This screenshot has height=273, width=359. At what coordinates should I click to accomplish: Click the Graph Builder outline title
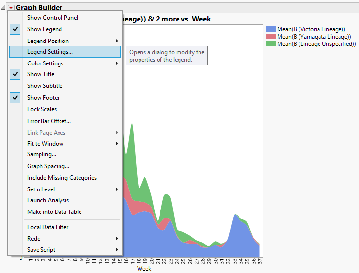[39, 7]
